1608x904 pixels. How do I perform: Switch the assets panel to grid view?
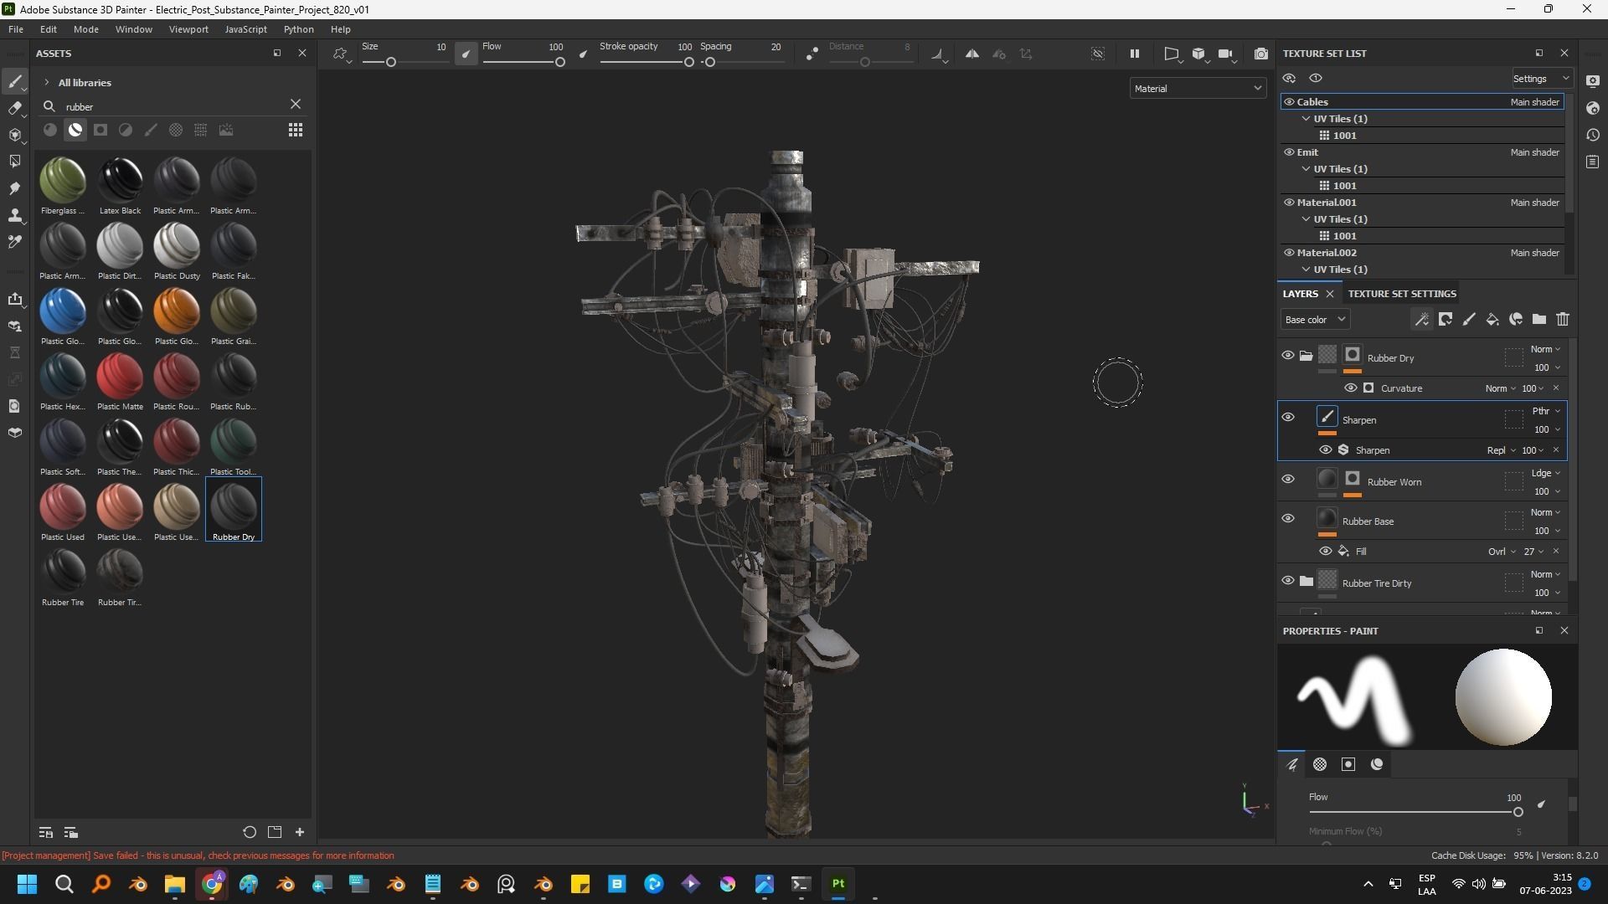(295, 130)
